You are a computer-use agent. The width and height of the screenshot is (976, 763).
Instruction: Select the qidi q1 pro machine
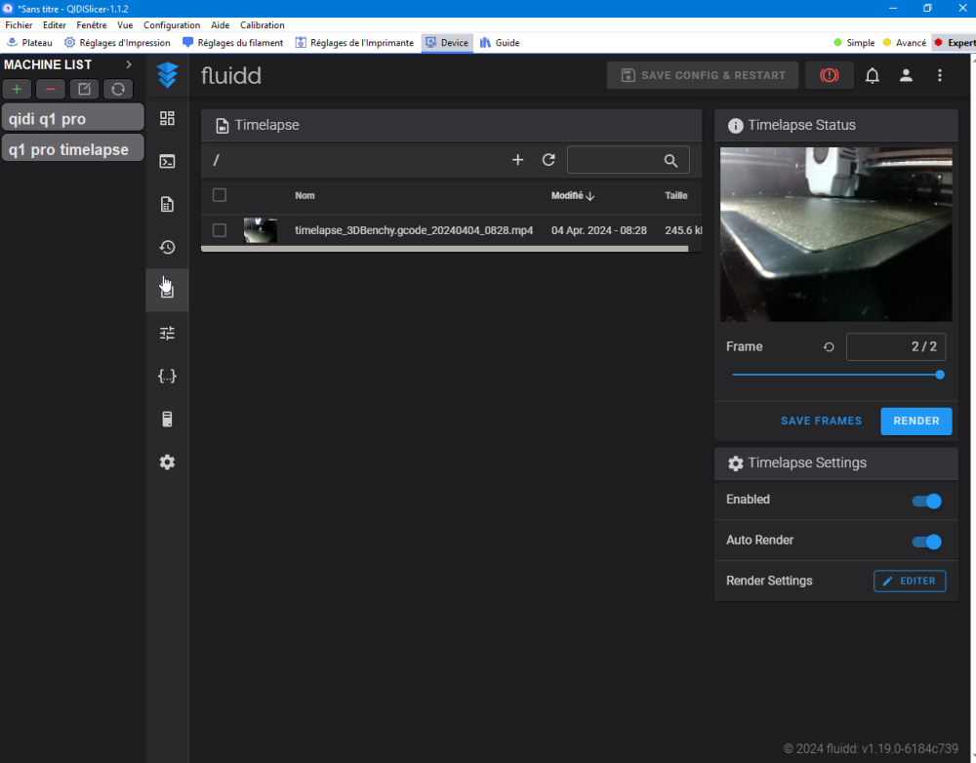73,118
